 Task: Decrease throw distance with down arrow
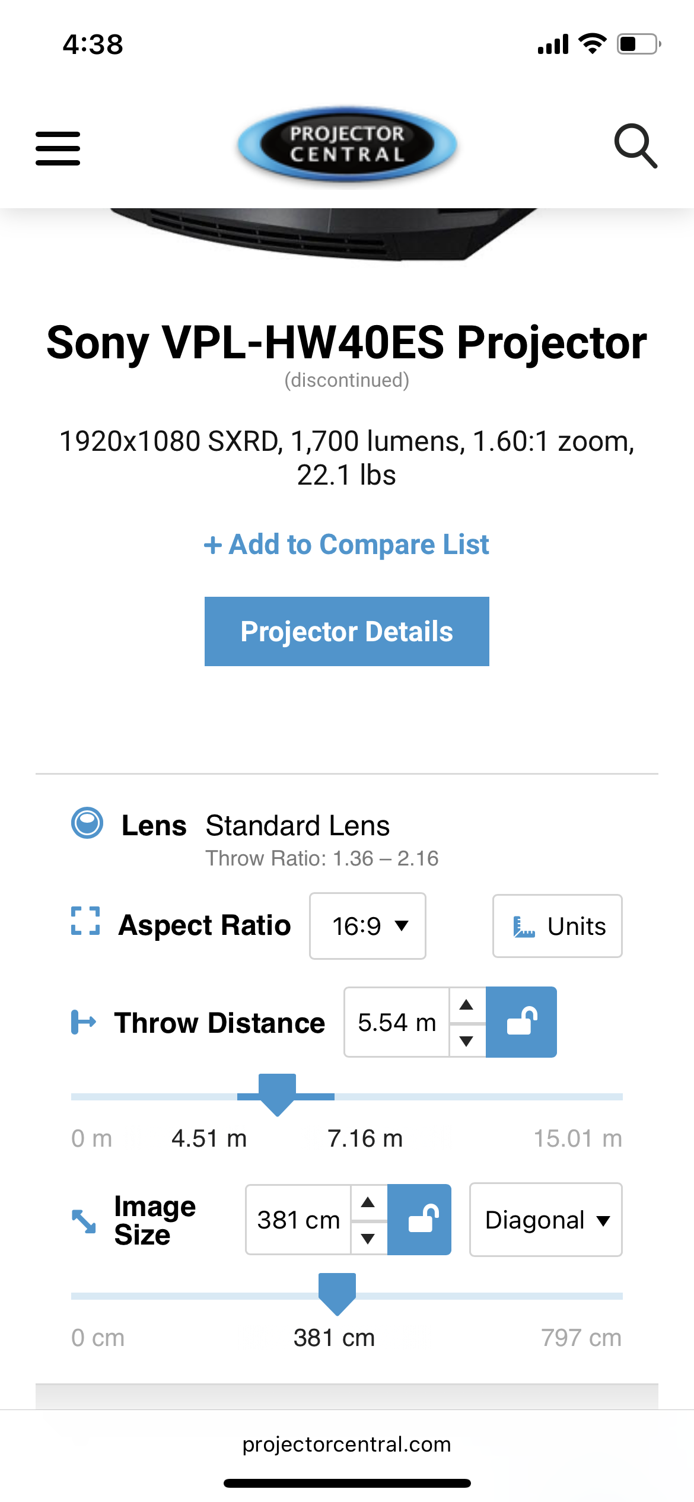pyautogui.click(x=467, y=1040)
